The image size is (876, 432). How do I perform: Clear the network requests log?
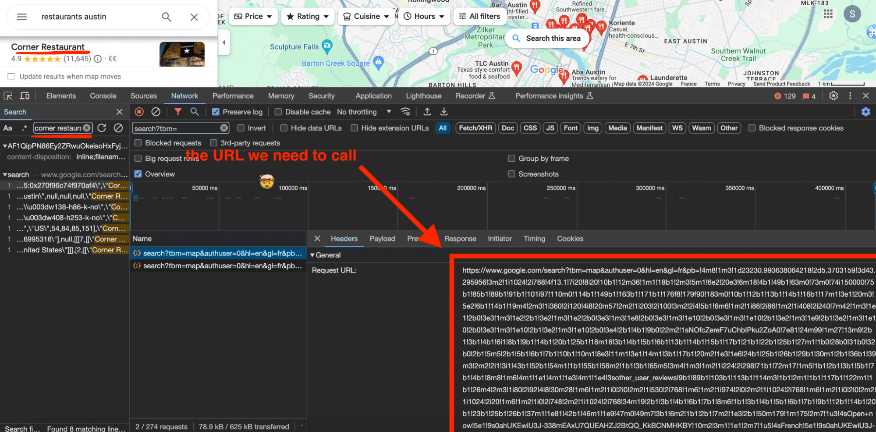coord(156,112)
